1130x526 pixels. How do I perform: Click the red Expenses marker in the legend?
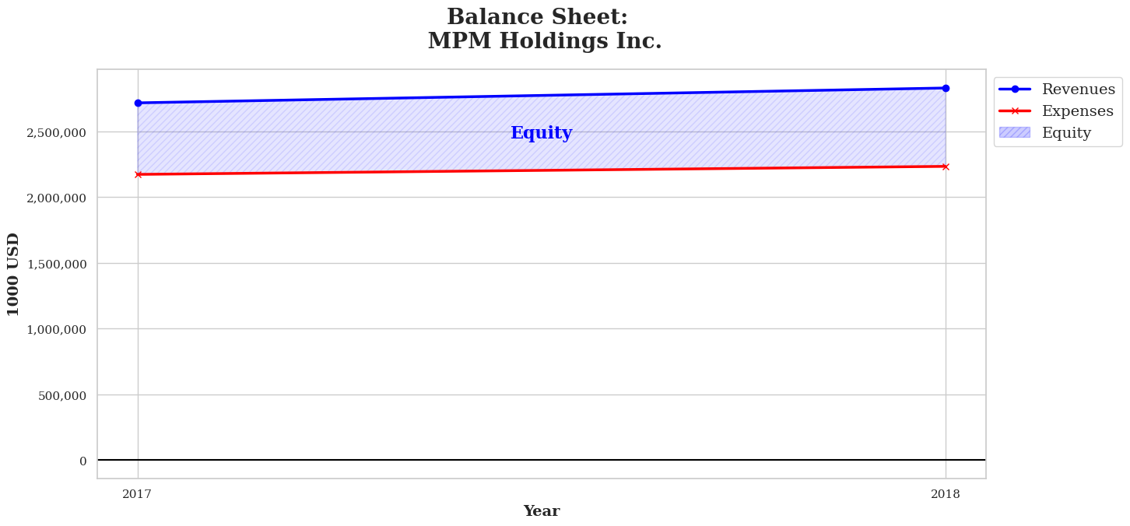[x=1014, y=111]
